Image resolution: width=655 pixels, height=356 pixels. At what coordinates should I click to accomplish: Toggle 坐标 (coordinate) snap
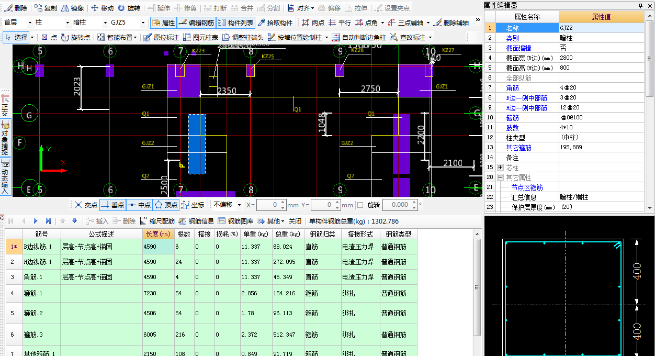point(193,205)
